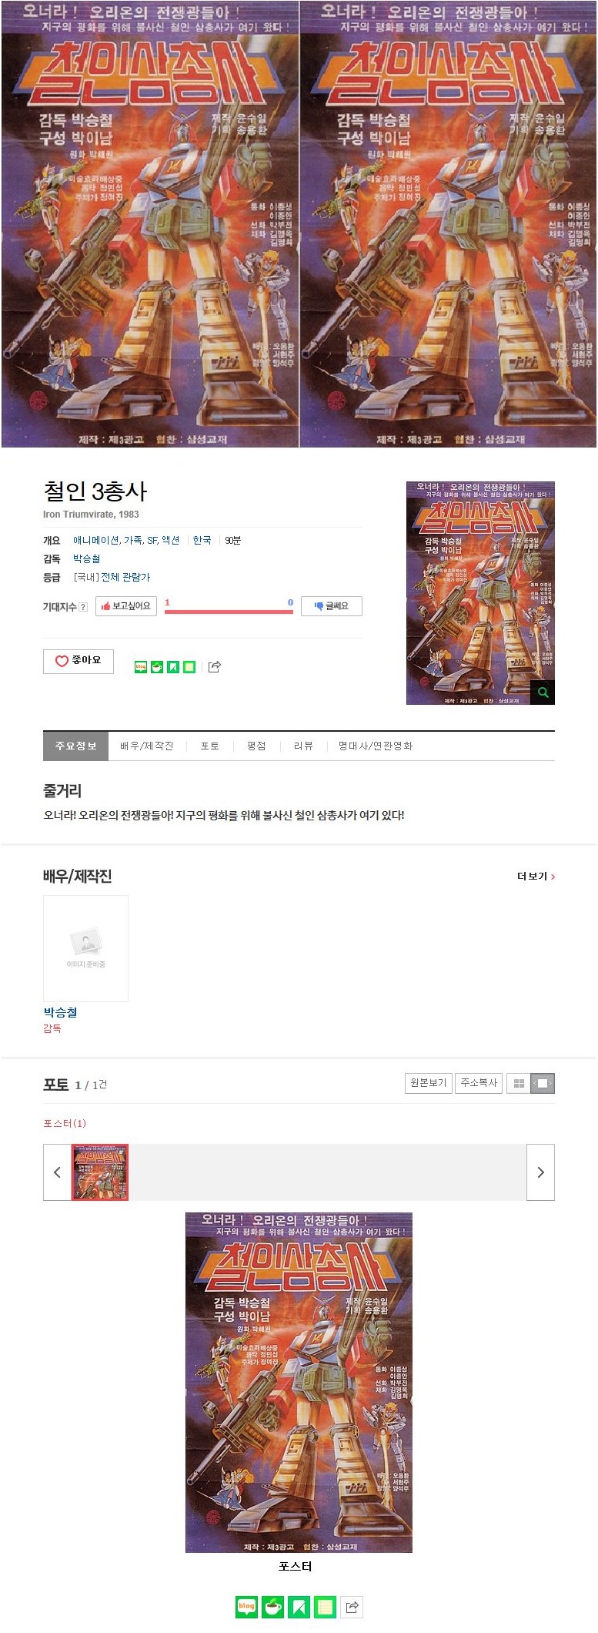Expand 더보기 in the 배우/제작진 section
Image resolution: width=598 pixels, height=1633 pixels.
pyautogui.click(x=536, y=877)
